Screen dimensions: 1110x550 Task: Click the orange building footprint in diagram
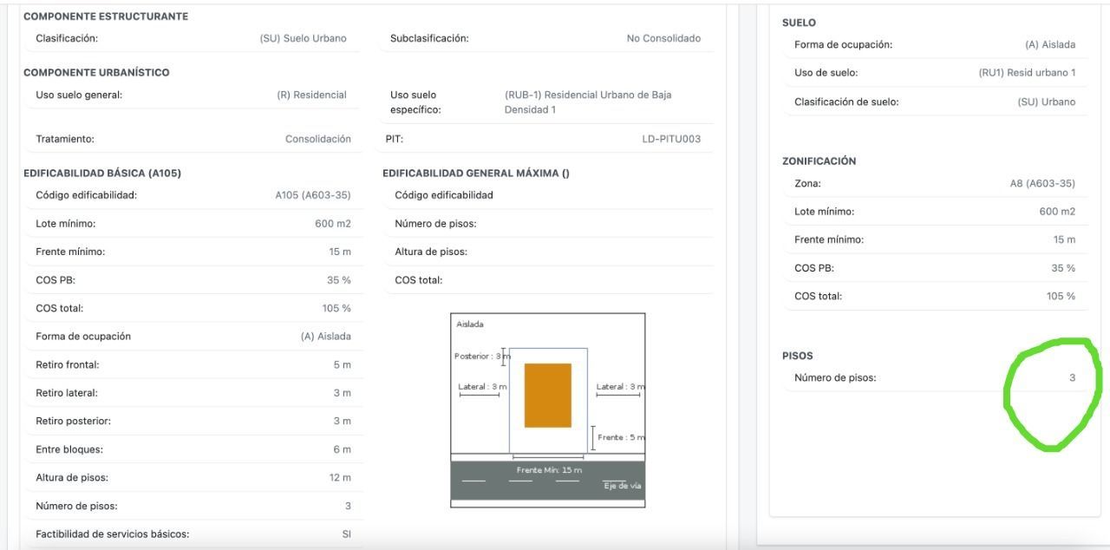coord(548,396)
